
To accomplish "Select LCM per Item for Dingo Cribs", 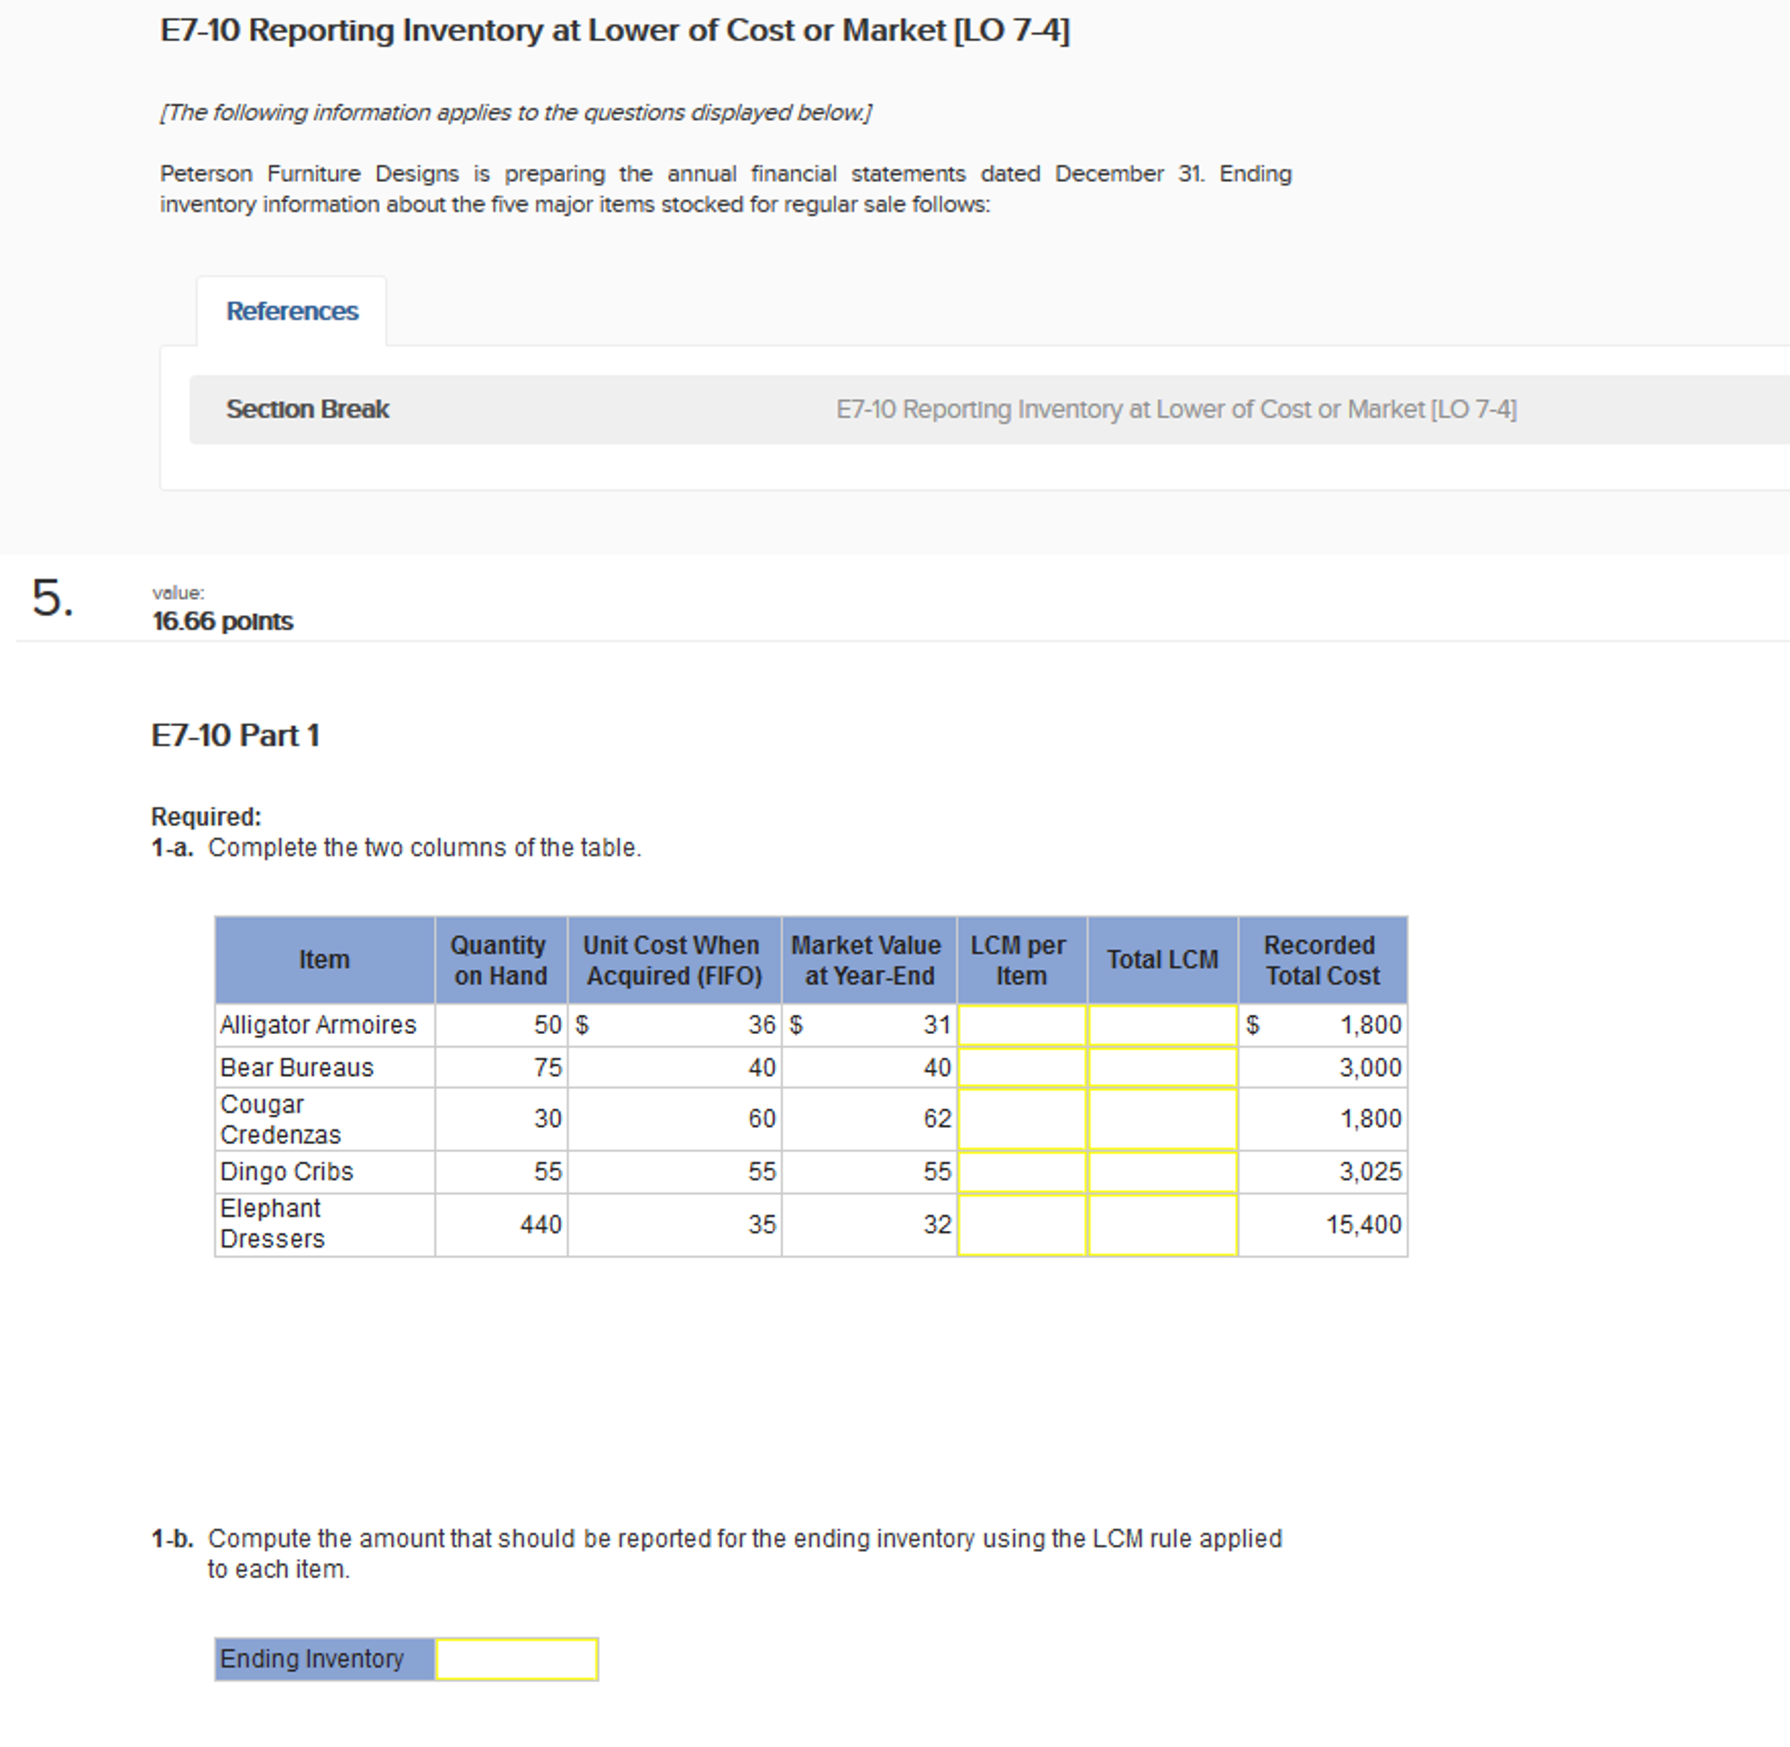I will (x=1021, y=1171).
